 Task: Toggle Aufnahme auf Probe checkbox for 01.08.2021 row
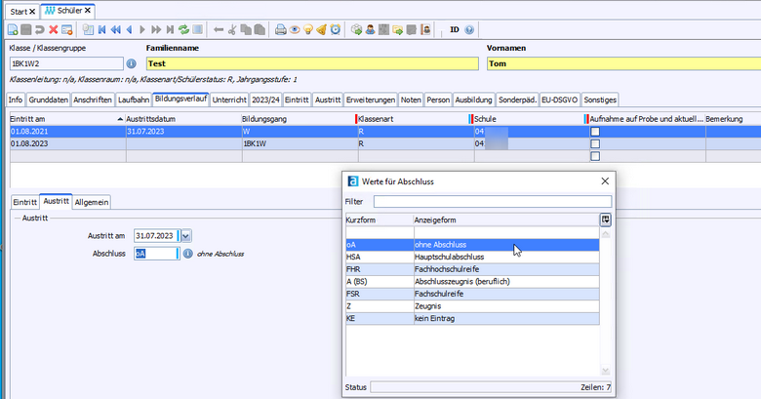click(x=595, y=132)
